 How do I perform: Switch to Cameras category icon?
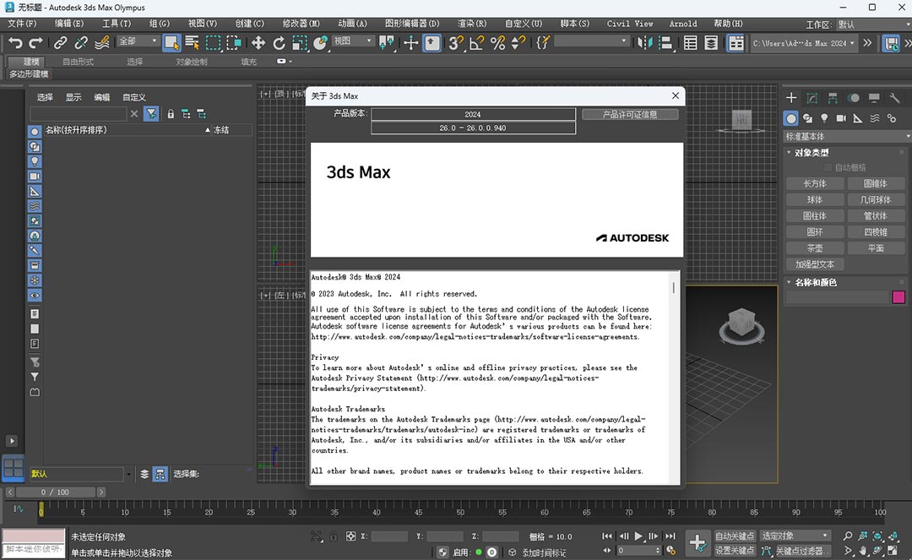842,118
